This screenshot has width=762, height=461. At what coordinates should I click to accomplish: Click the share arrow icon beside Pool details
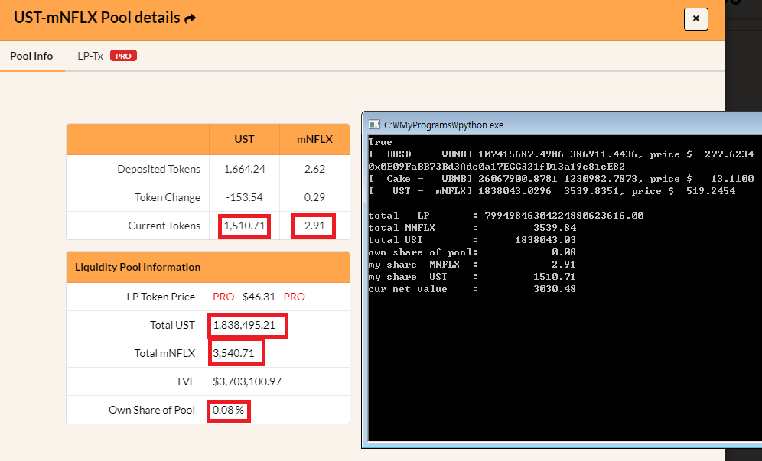pyautogui.click(x=190, y=18)
